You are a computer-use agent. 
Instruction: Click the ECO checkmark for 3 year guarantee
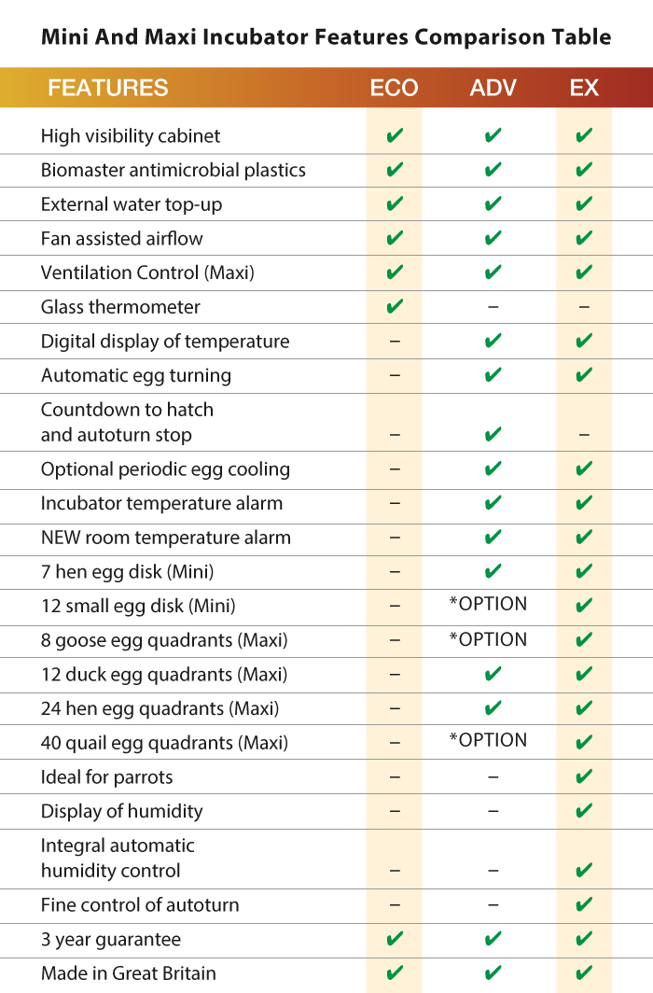click(395, 939)
